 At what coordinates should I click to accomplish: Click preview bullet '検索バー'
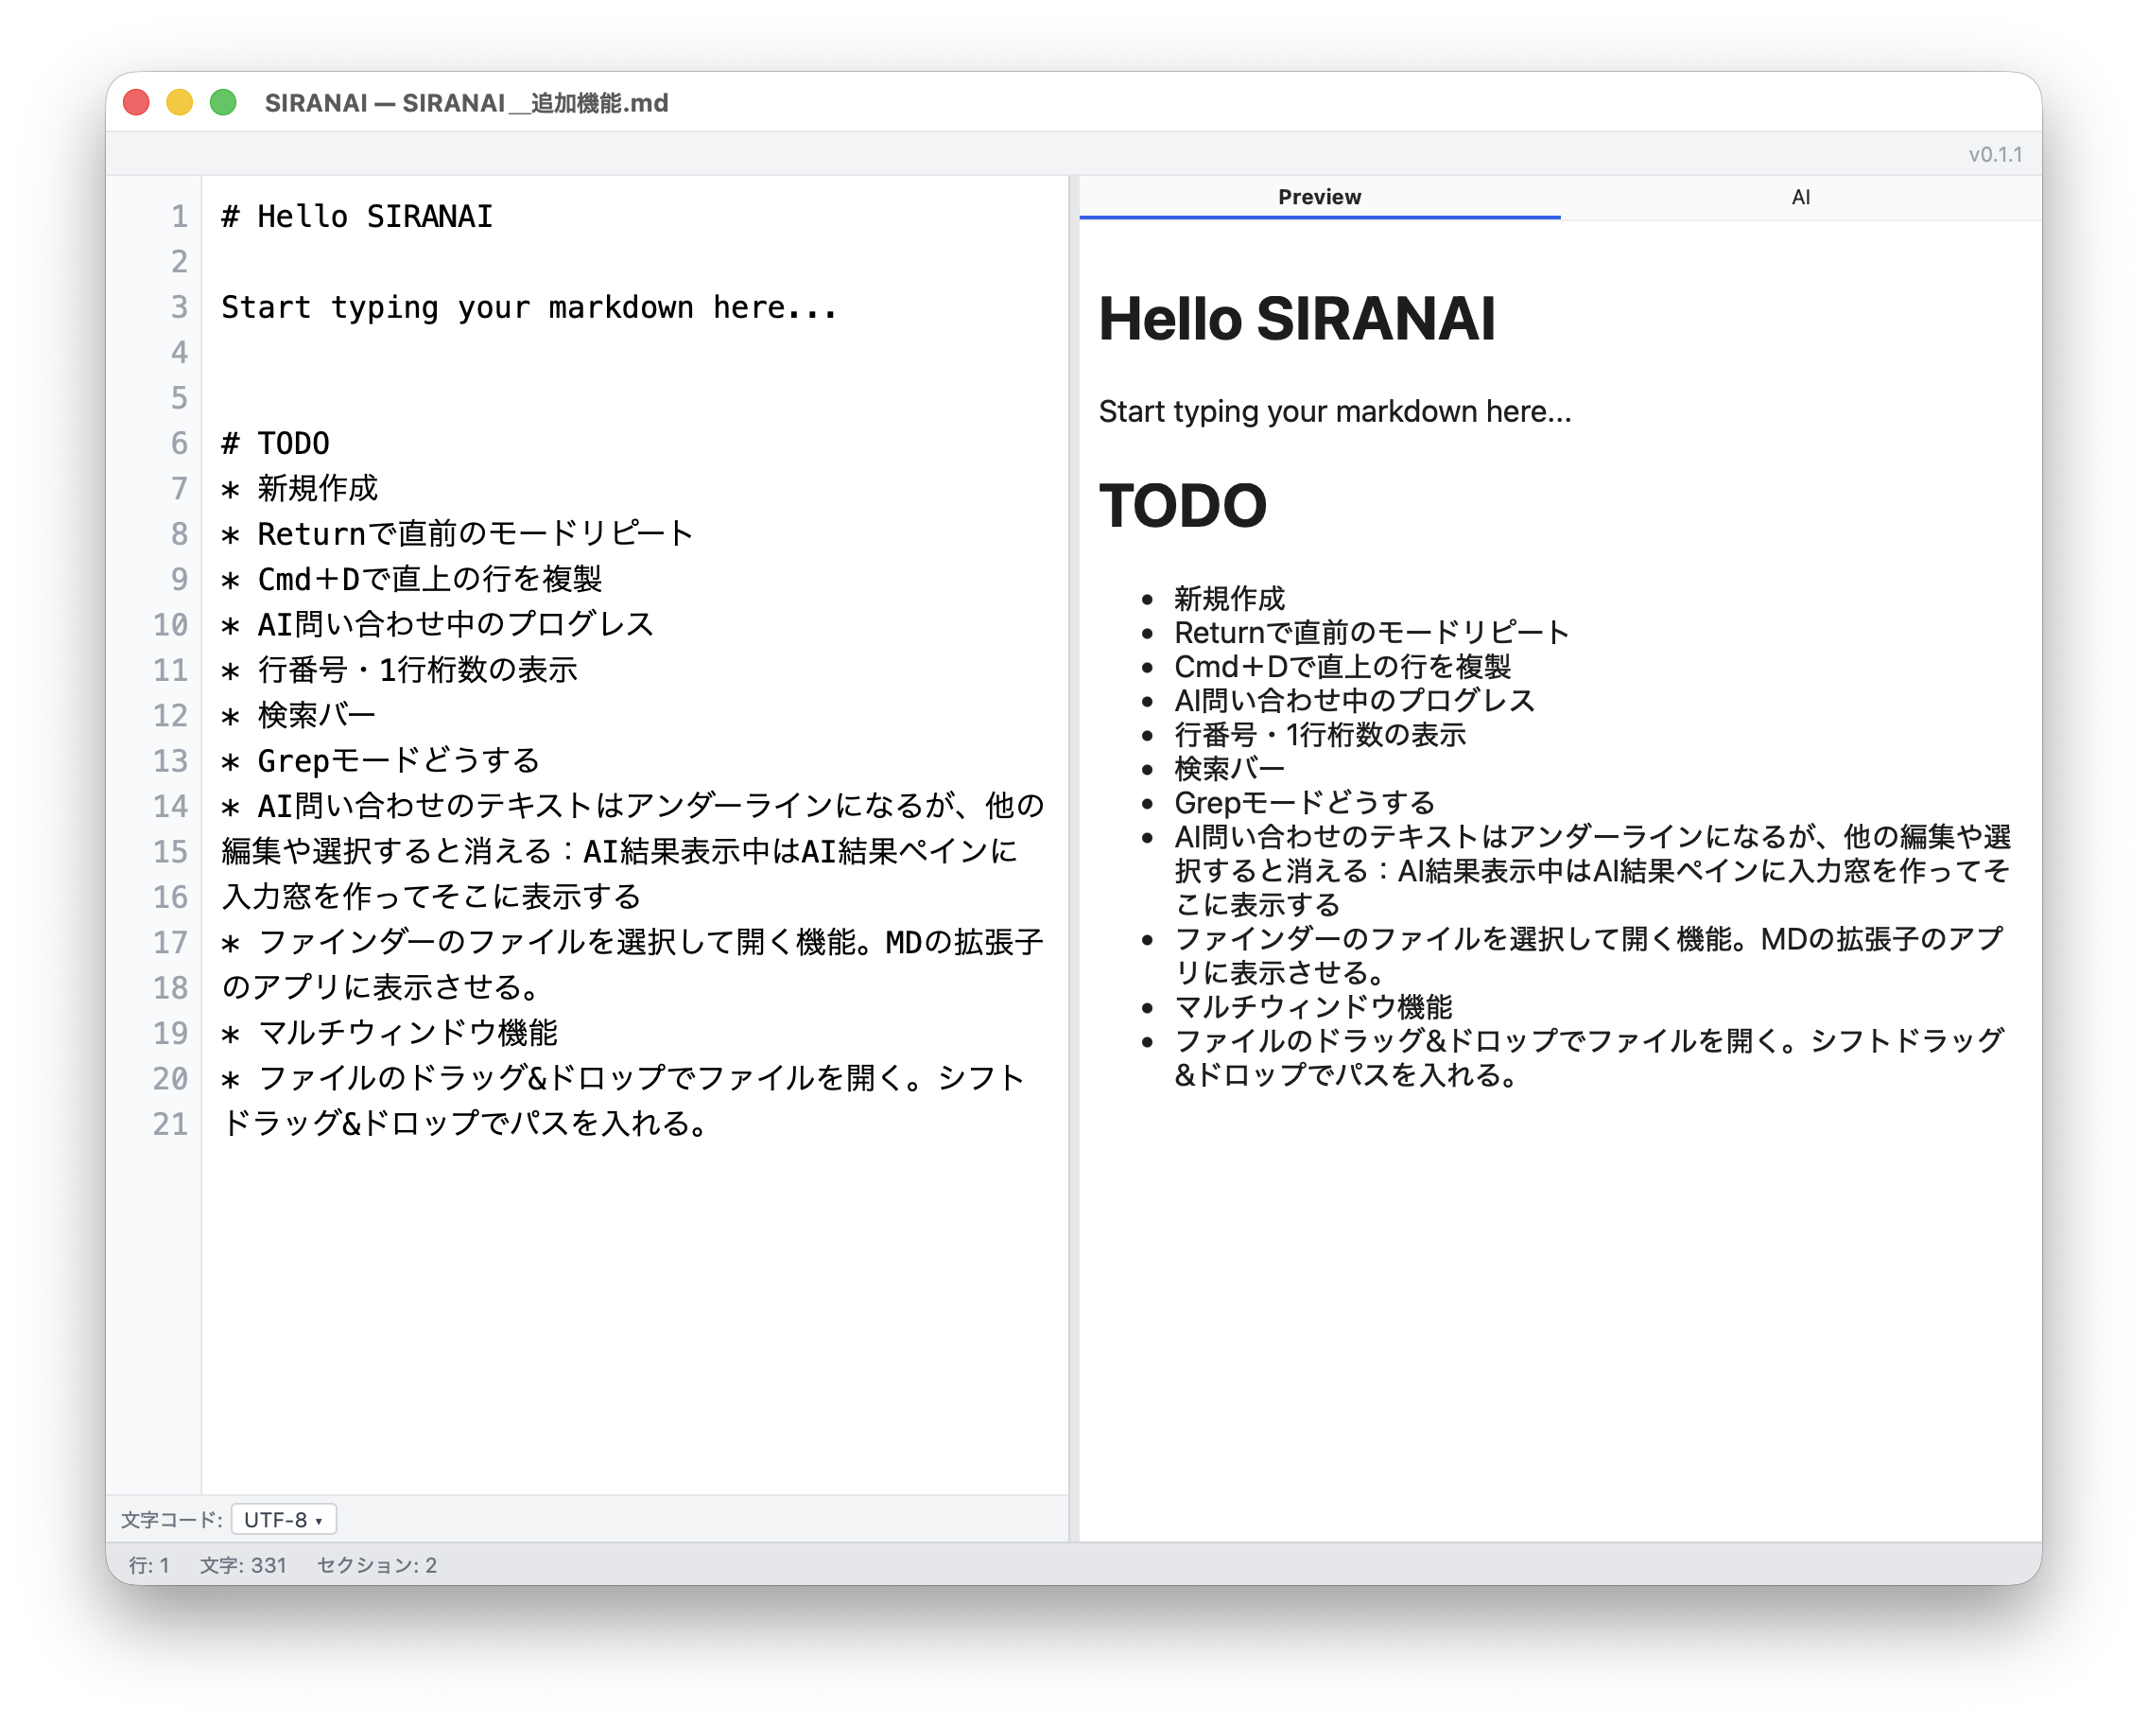point(1229,768)
